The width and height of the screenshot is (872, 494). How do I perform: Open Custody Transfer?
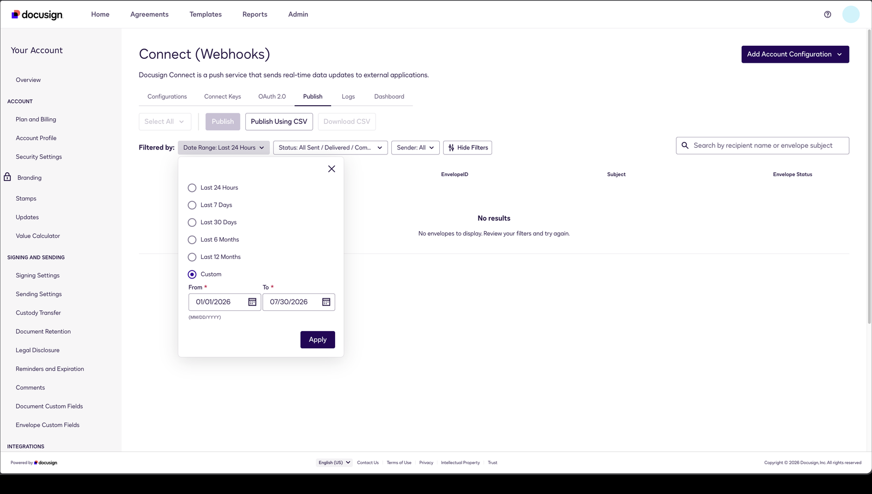(x=38, y=313)
